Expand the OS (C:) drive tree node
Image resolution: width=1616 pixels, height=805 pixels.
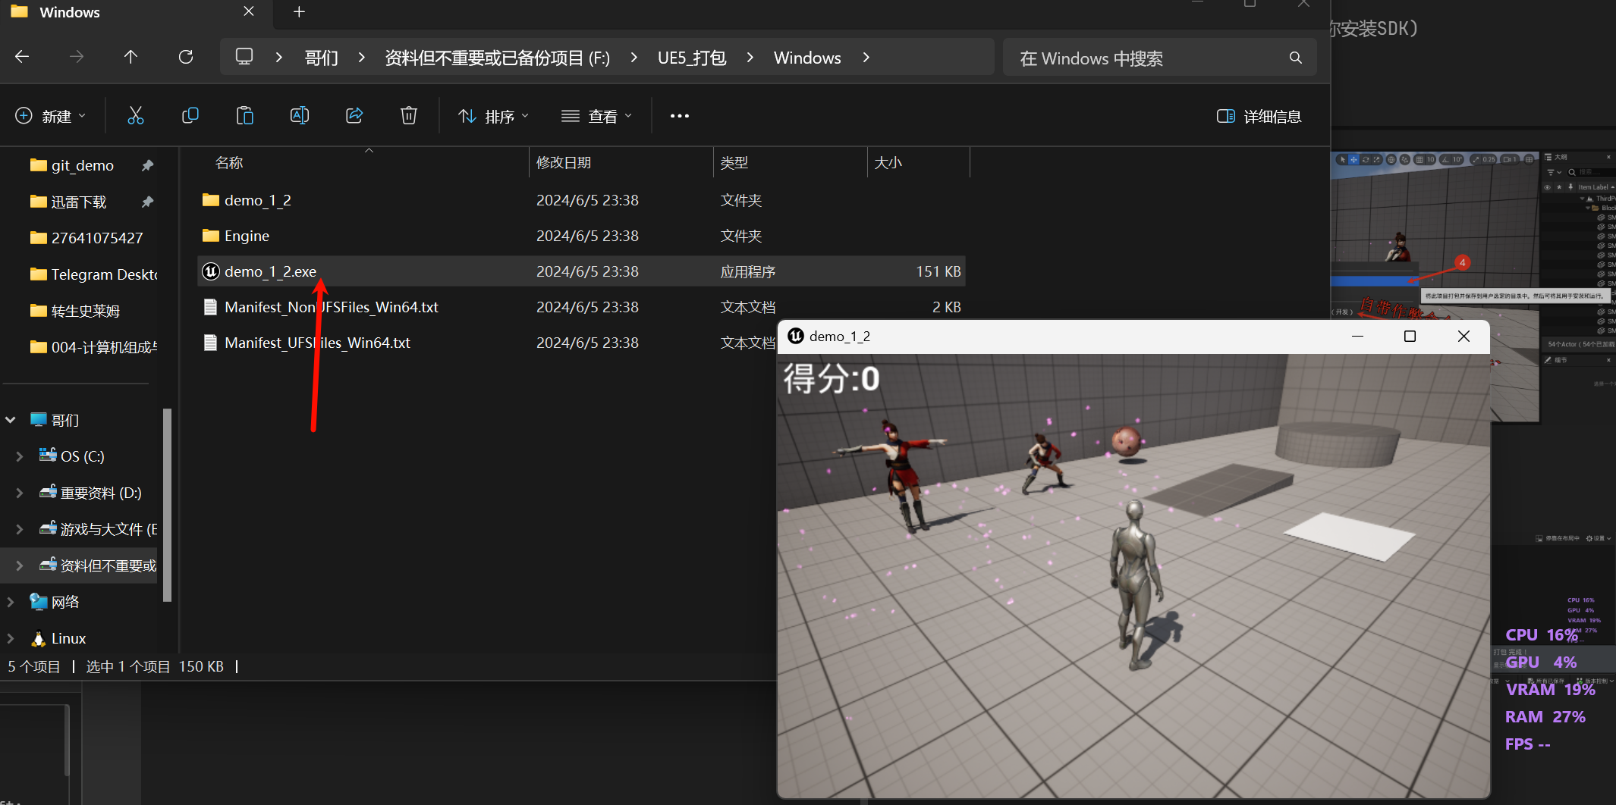(x=20, y=456)
